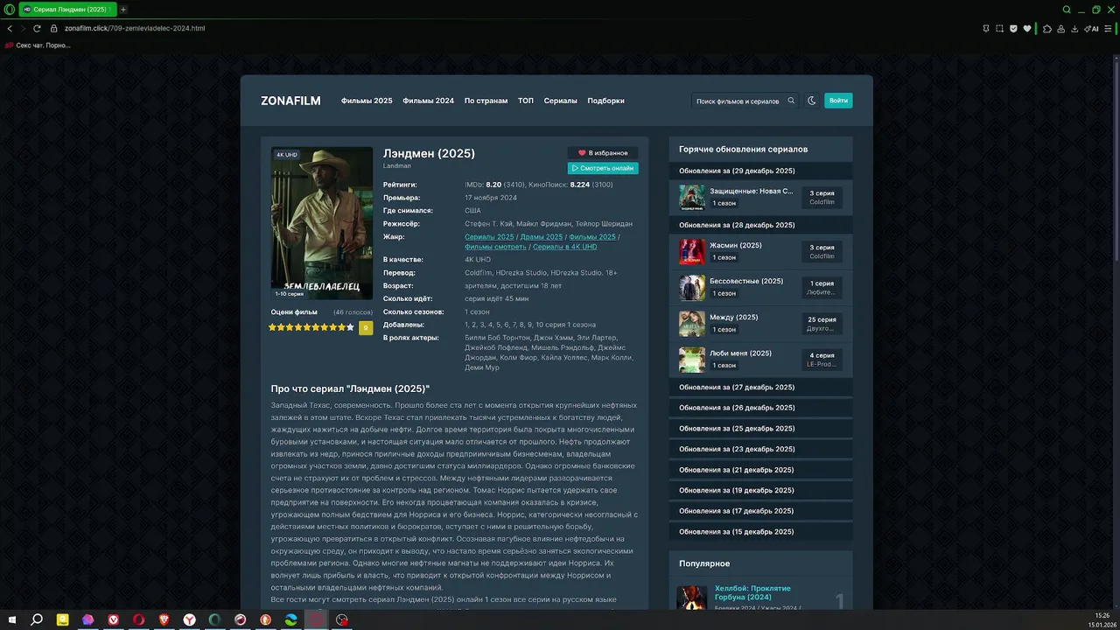Rate the series with the first star
Screen dimensions: 1120x630
pos(272,327)
